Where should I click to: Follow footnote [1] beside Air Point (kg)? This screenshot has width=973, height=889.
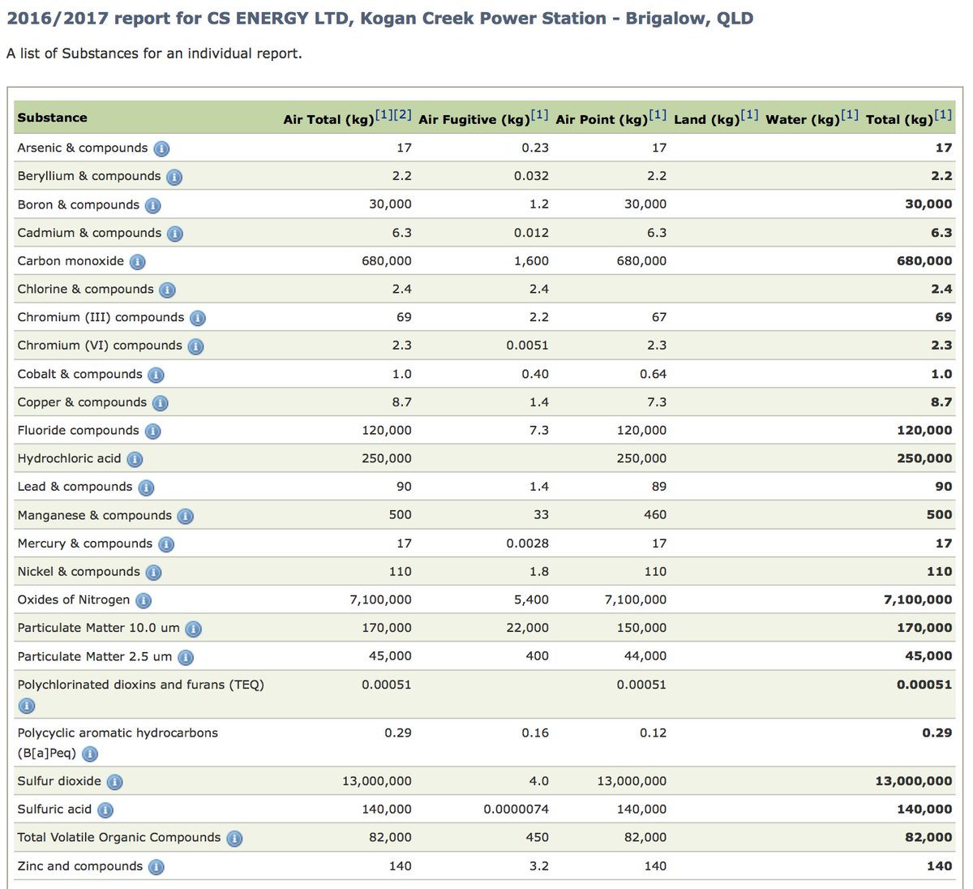point(658,114)
